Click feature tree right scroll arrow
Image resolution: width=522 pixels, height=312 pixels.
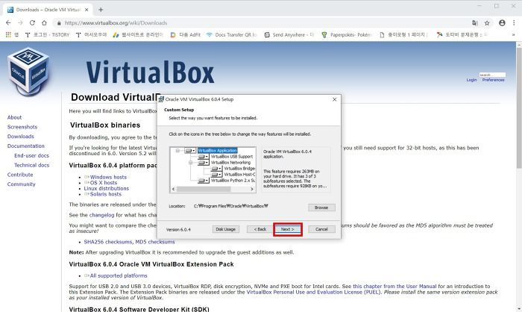pyautogui.click(x=252, y=189)
